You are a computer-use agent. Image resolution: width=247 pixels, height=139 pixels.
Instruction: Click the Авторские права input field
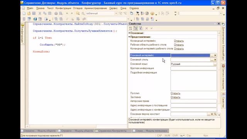[x=194, y=101]
